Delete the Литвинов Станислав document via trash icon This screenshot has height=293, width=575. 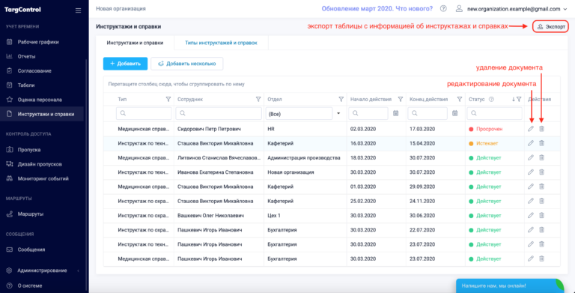click(x=541, y=157)
